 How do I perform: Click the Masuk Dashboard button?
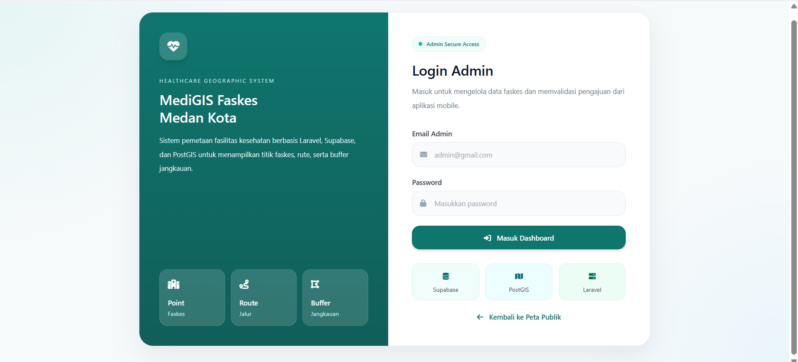pos(518,238)
